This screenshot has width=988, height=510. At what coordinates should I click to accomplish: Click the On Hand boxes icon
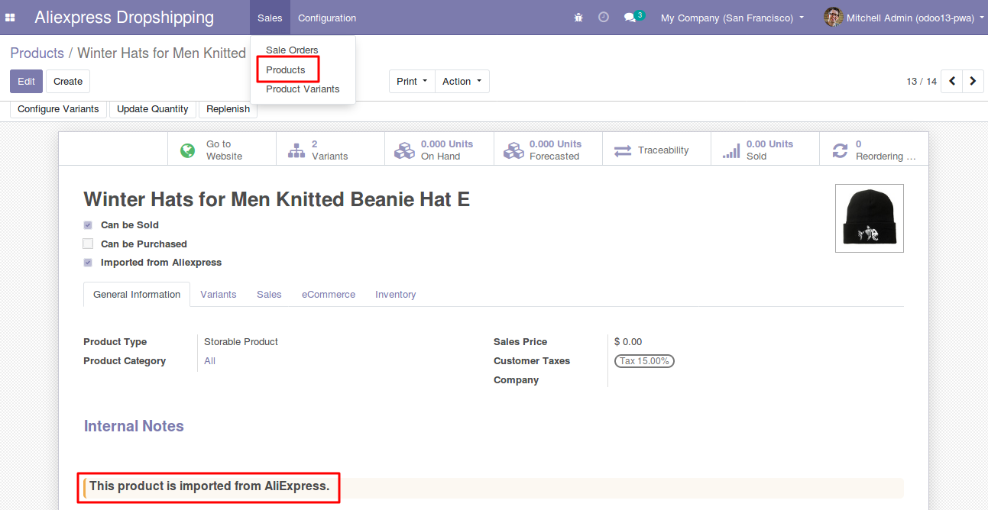(404, 150)
